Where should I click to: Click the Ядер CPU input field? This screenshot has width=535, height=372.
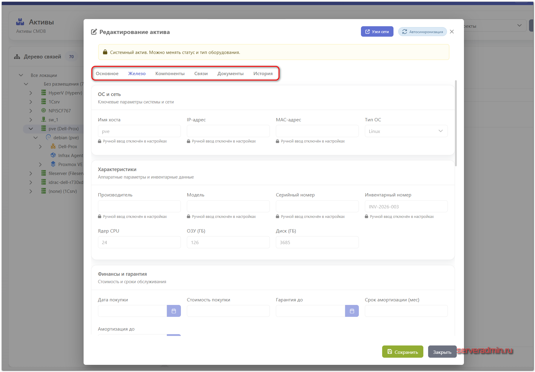[x=139, y=242]
